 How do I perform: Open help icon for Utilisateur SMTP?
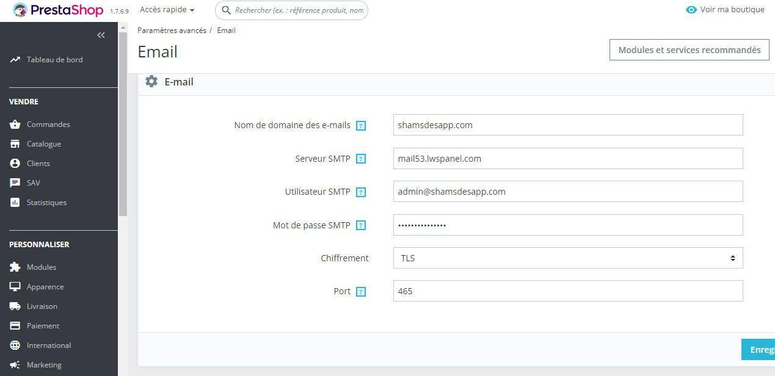point(361,192)
